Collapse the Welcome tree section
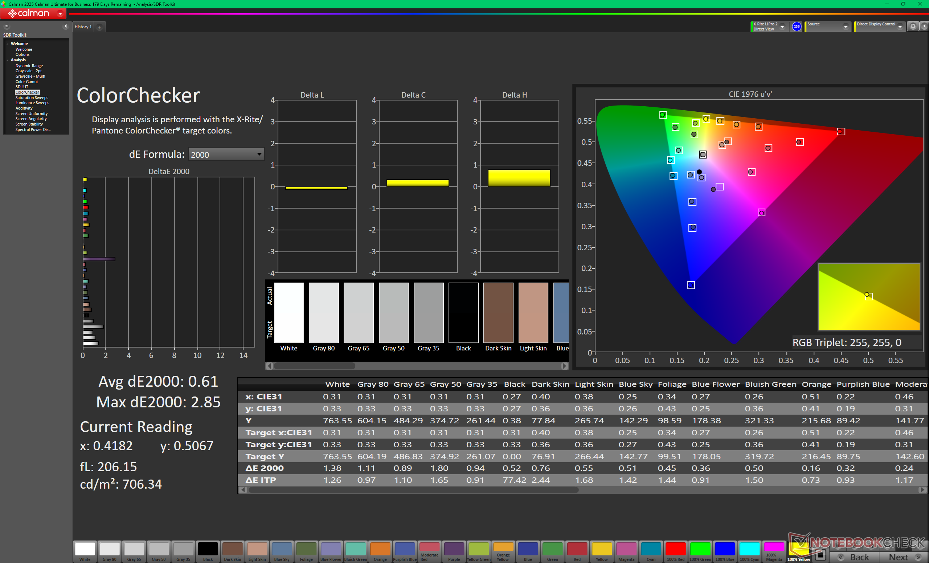Image resolution: width=929 pixels, height=563 pixels. [8, 44]
